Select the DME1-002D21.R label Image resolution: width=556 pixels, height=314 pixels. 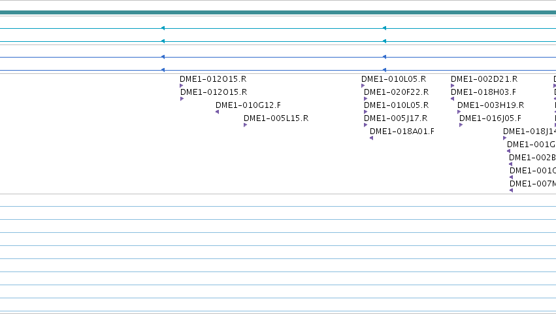(x=484, y=79)
